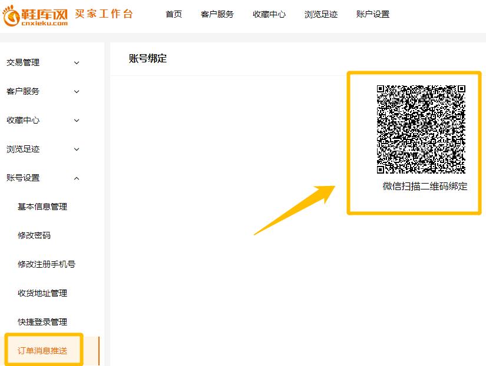The image size is (486, 366).
Task: Open 收藏中心 in the top navigation bar
Action: click(269, 14)
